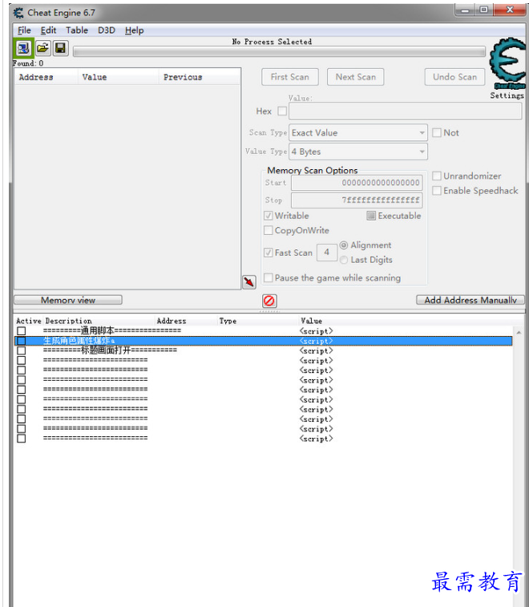Open the Value Type dropdown

[x=358, y=152]
